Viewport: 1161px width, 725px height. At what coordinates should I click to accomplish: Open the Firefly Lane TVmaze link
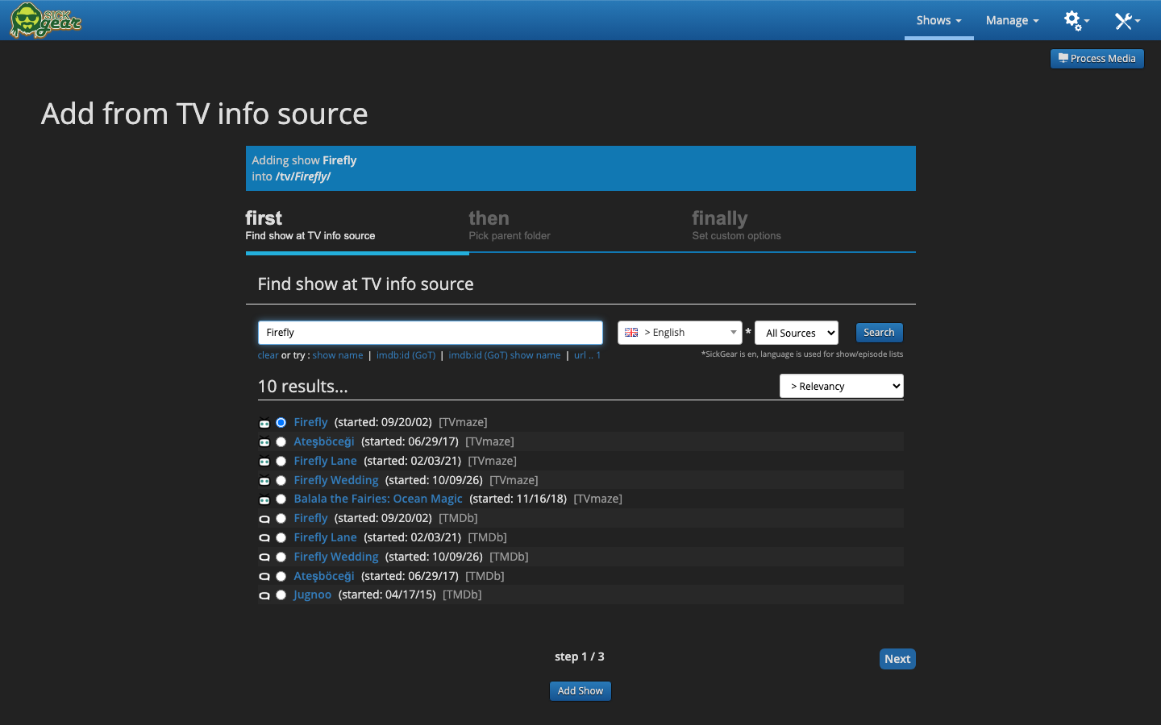click(325, 461)
